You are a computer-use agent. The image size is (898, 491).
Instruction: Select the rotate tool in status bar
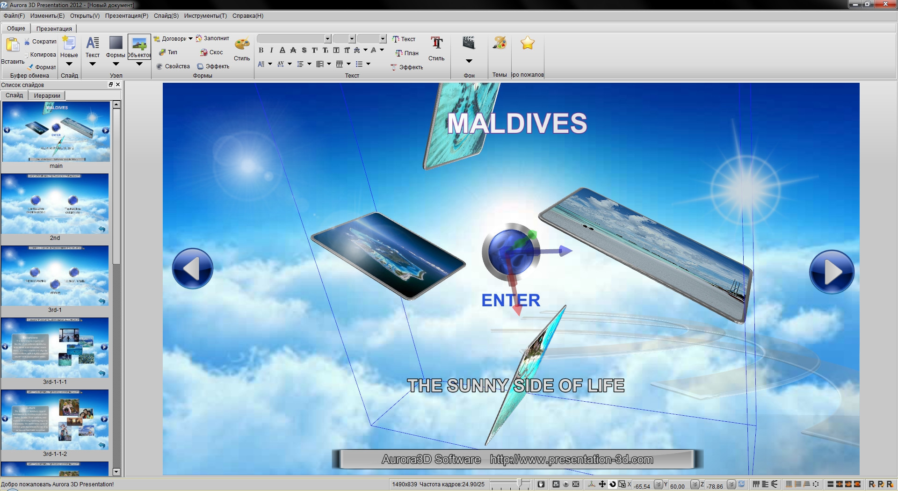pos(613,484)
